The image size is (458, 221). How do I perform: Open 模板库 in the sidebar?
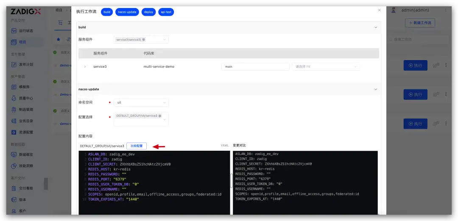pyautogui.click(x=20, y=87)
